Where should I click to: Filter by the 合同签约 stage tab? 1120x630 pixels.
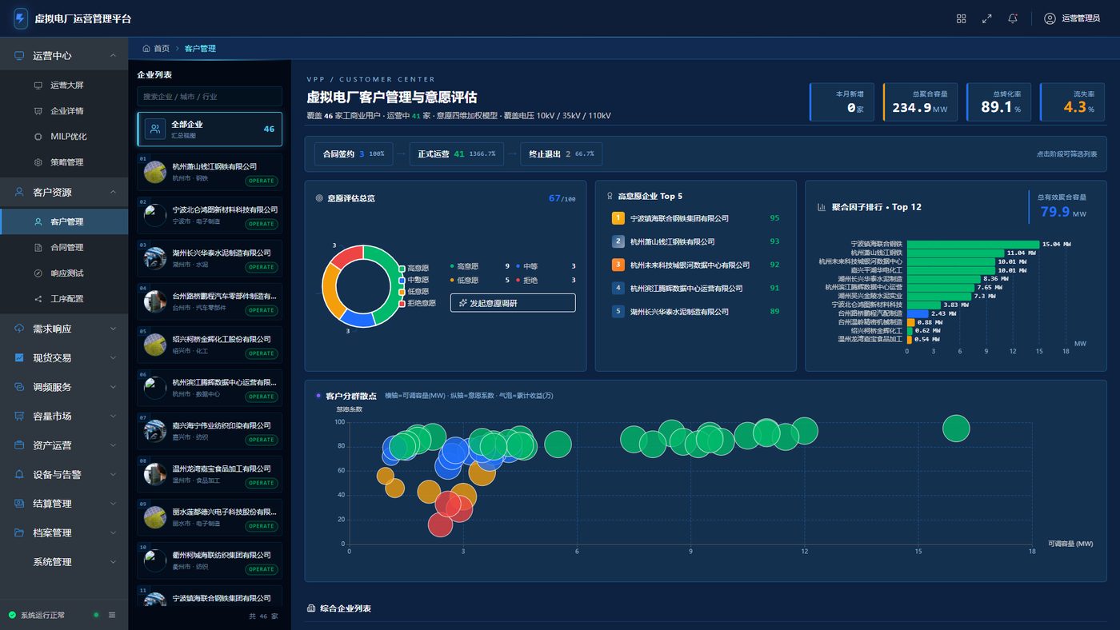[x=353, y=154]
